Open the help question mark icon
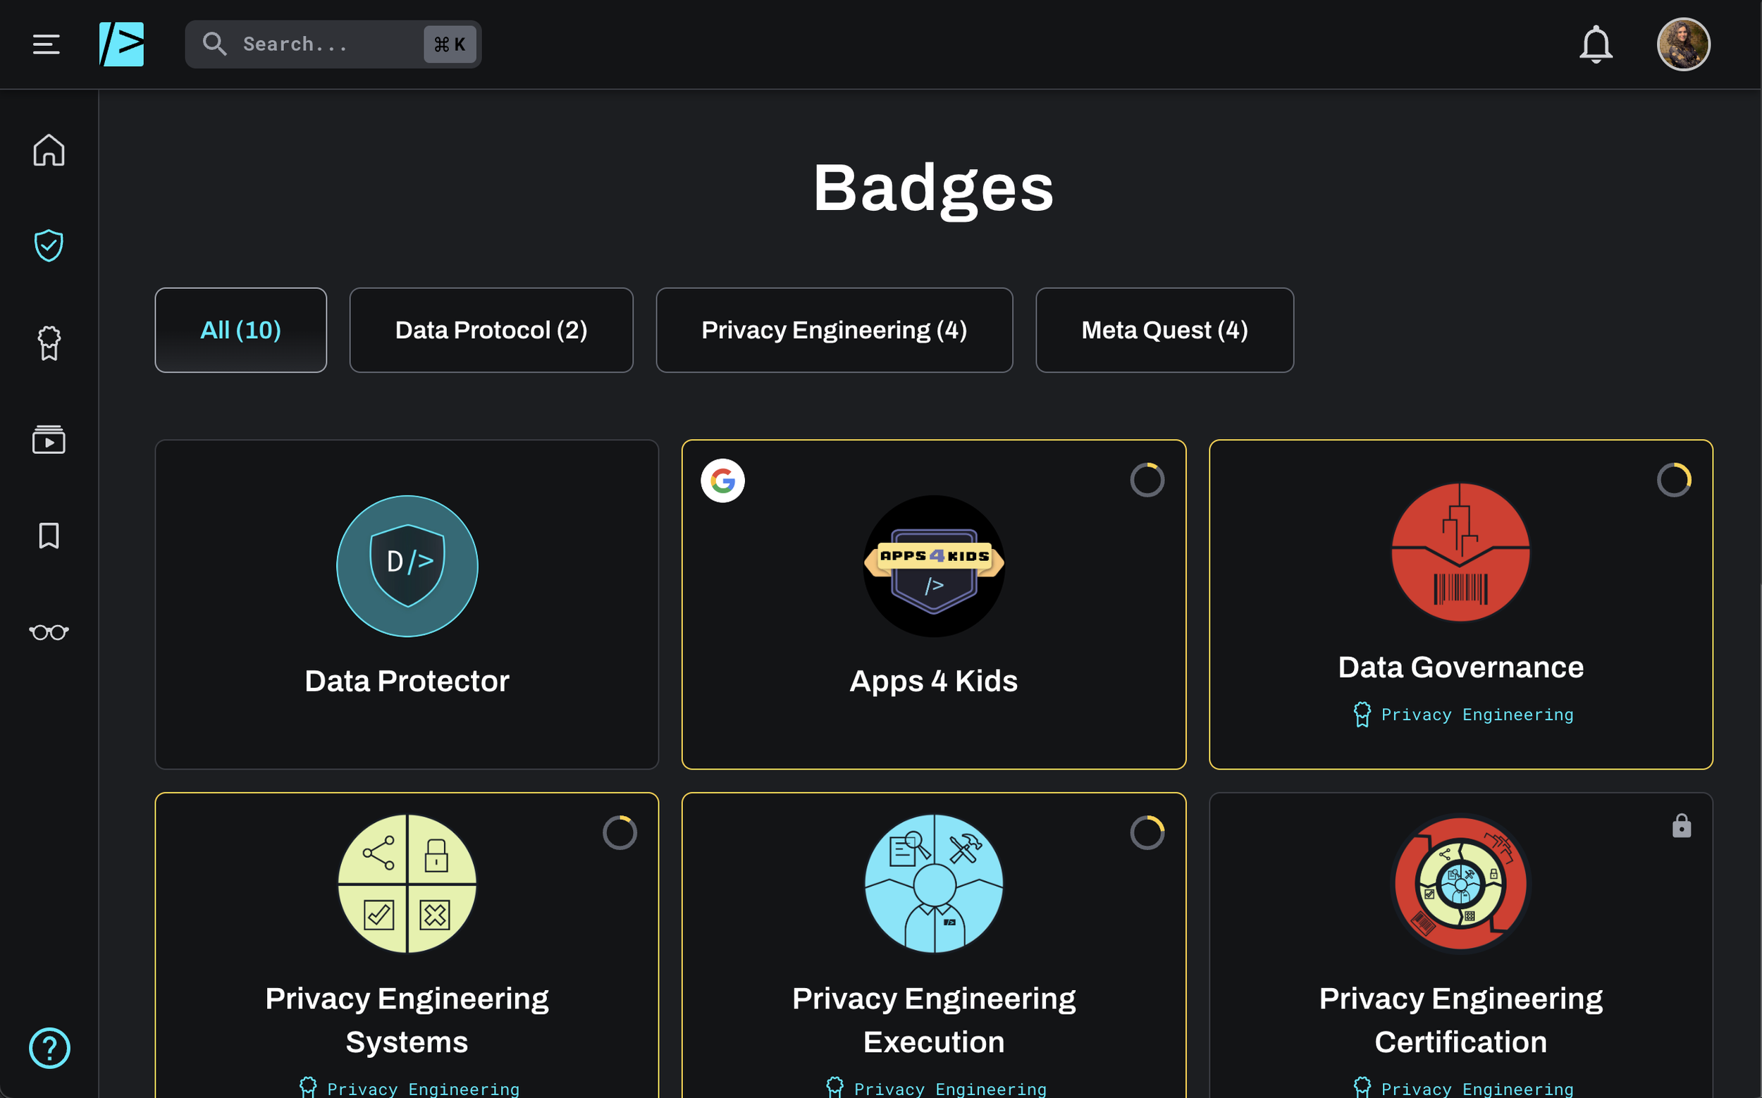Viewport: 1762px width, 1098px height. (x=49, y=1048)
